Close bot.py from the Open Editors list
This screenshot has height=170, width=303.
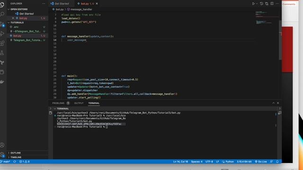13,18
